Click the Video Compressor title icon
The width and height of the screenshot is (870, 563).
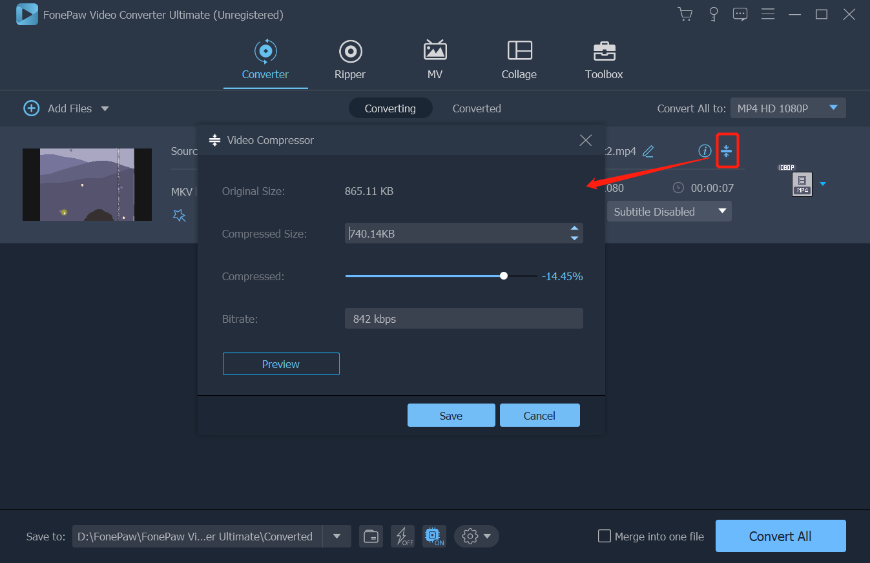point(215,140)
